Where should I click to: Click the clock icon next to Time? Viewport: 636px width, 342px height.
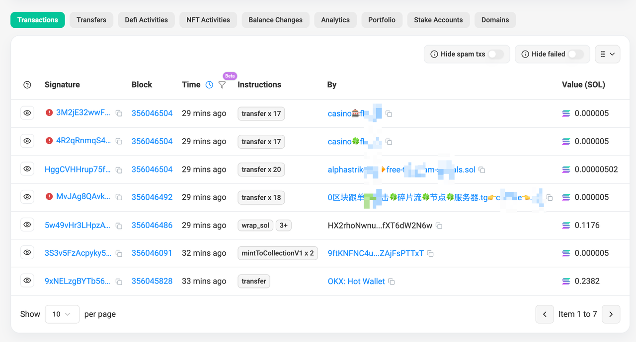(x=209, y=85)
